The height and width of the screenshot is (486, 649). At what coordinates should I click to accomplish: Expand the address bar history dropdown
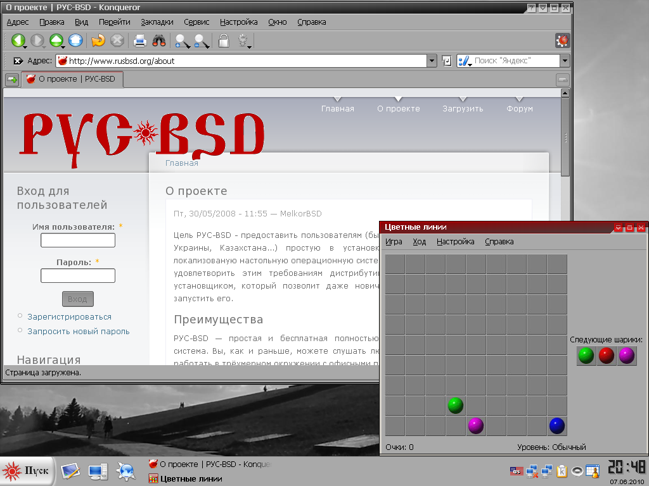point(432,61)
